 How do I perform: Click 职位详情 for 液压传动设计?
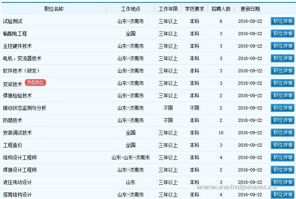[282, 182]
